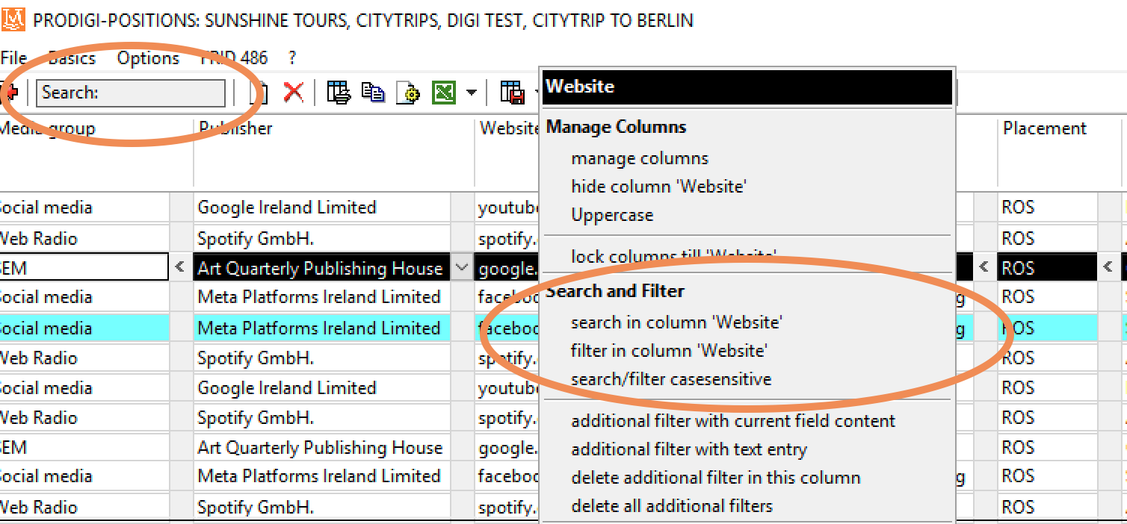Open the dropdown arrow beside Excel icon

[x=471, y=93]
